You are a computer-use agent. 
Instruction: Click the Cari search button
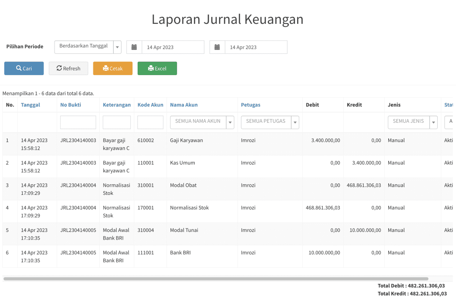24,68
